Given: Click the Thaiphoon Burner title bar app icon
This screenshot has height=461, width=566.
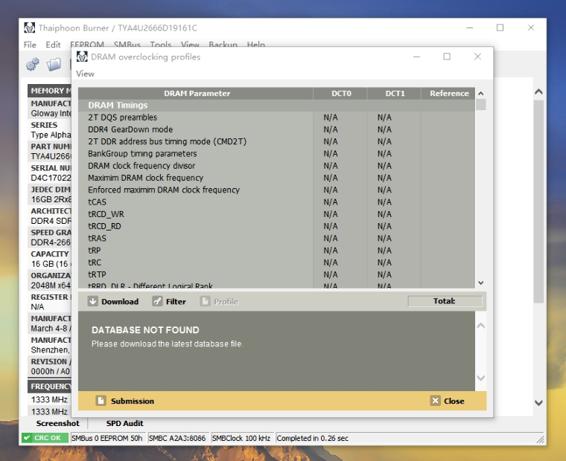Looking at the screenshot, I should point(30,28).
